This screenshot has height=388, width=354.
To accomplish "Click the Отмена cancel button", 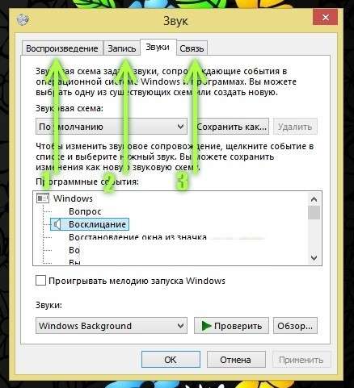I will tap(236, 360).
